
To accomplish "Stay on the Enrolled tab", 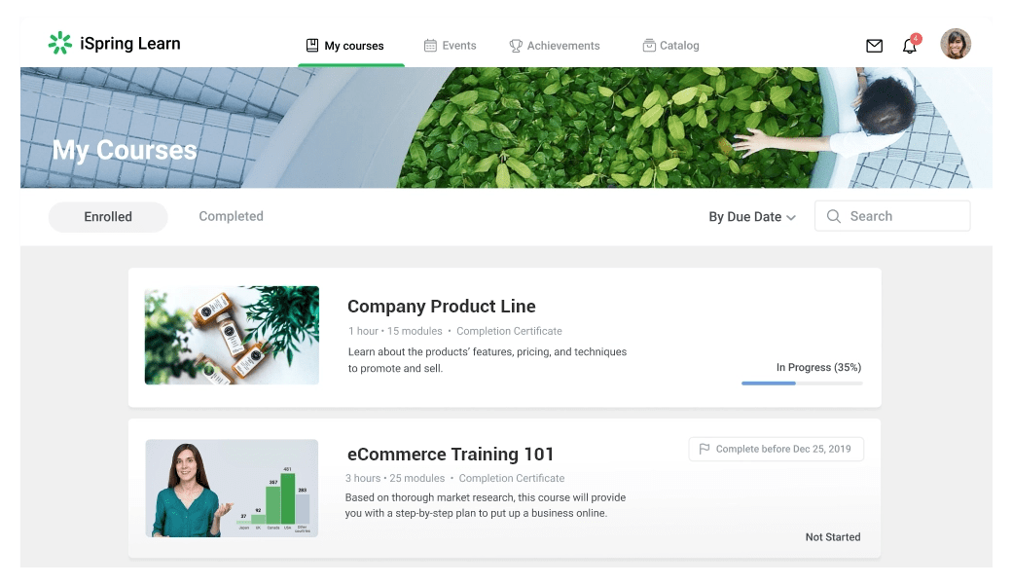I will pos(107,216).
